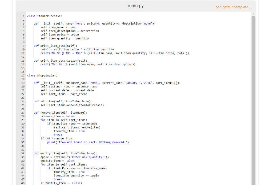Click the 'def print_item_cost(self):' line
This screenshot has width=273, height=185.
click(55, 46)
